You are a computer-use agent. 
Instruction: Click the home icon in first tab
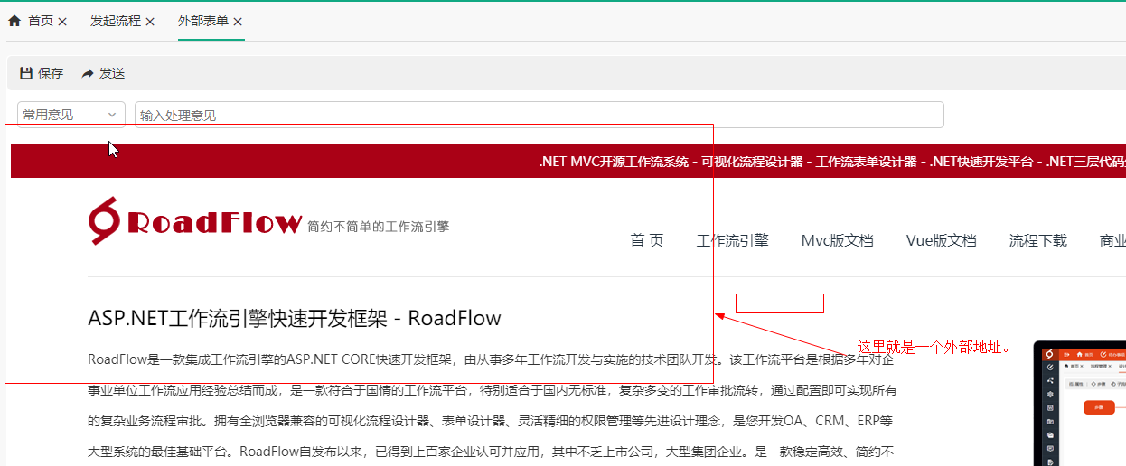(14, 21)
